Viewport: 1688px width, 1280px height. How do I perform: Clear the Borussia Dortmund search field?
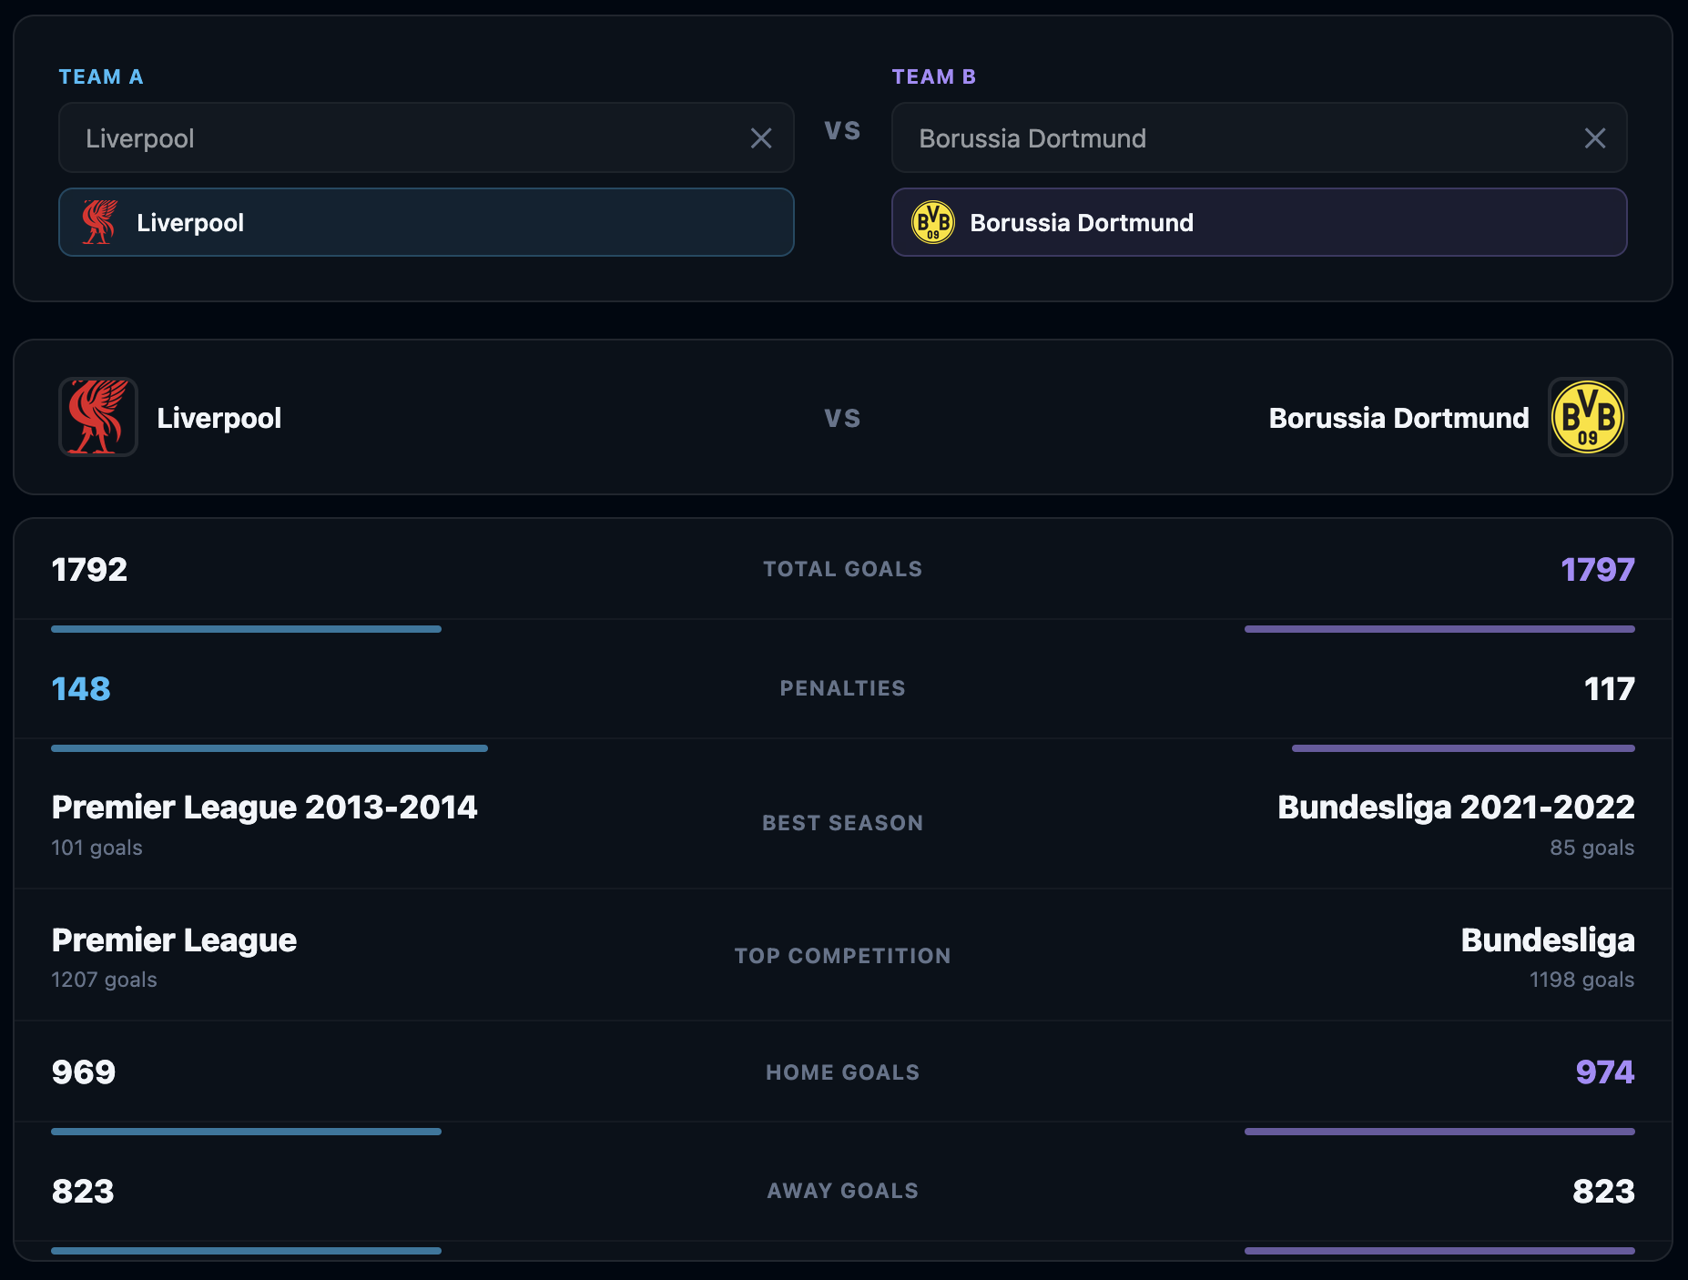click(1594, 138)
